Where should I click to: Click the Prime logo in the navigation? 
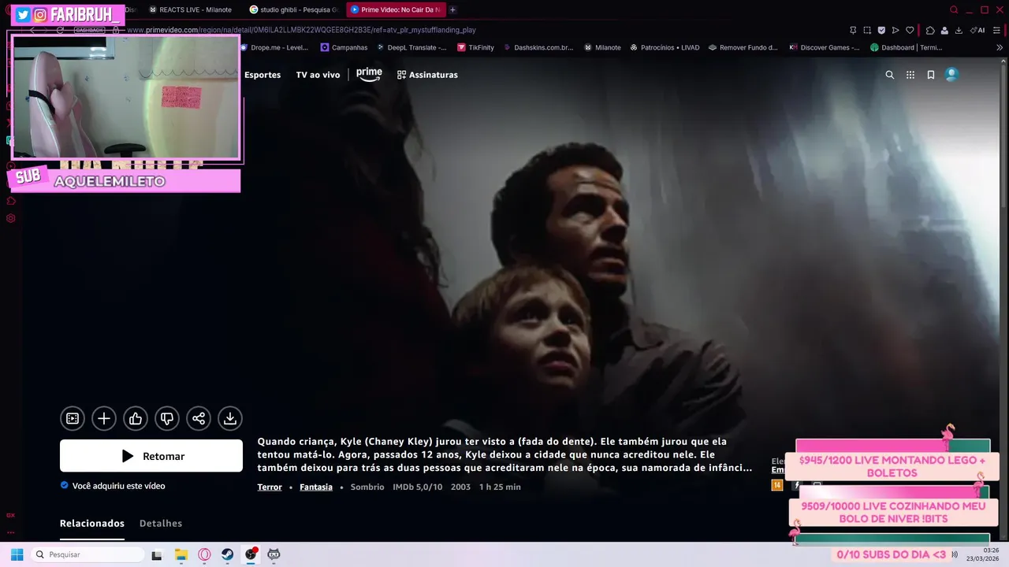369,74
